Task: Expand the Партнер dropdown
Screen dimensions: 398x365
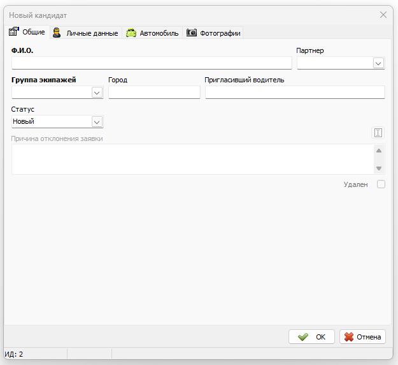Action: tap(378, 63)
